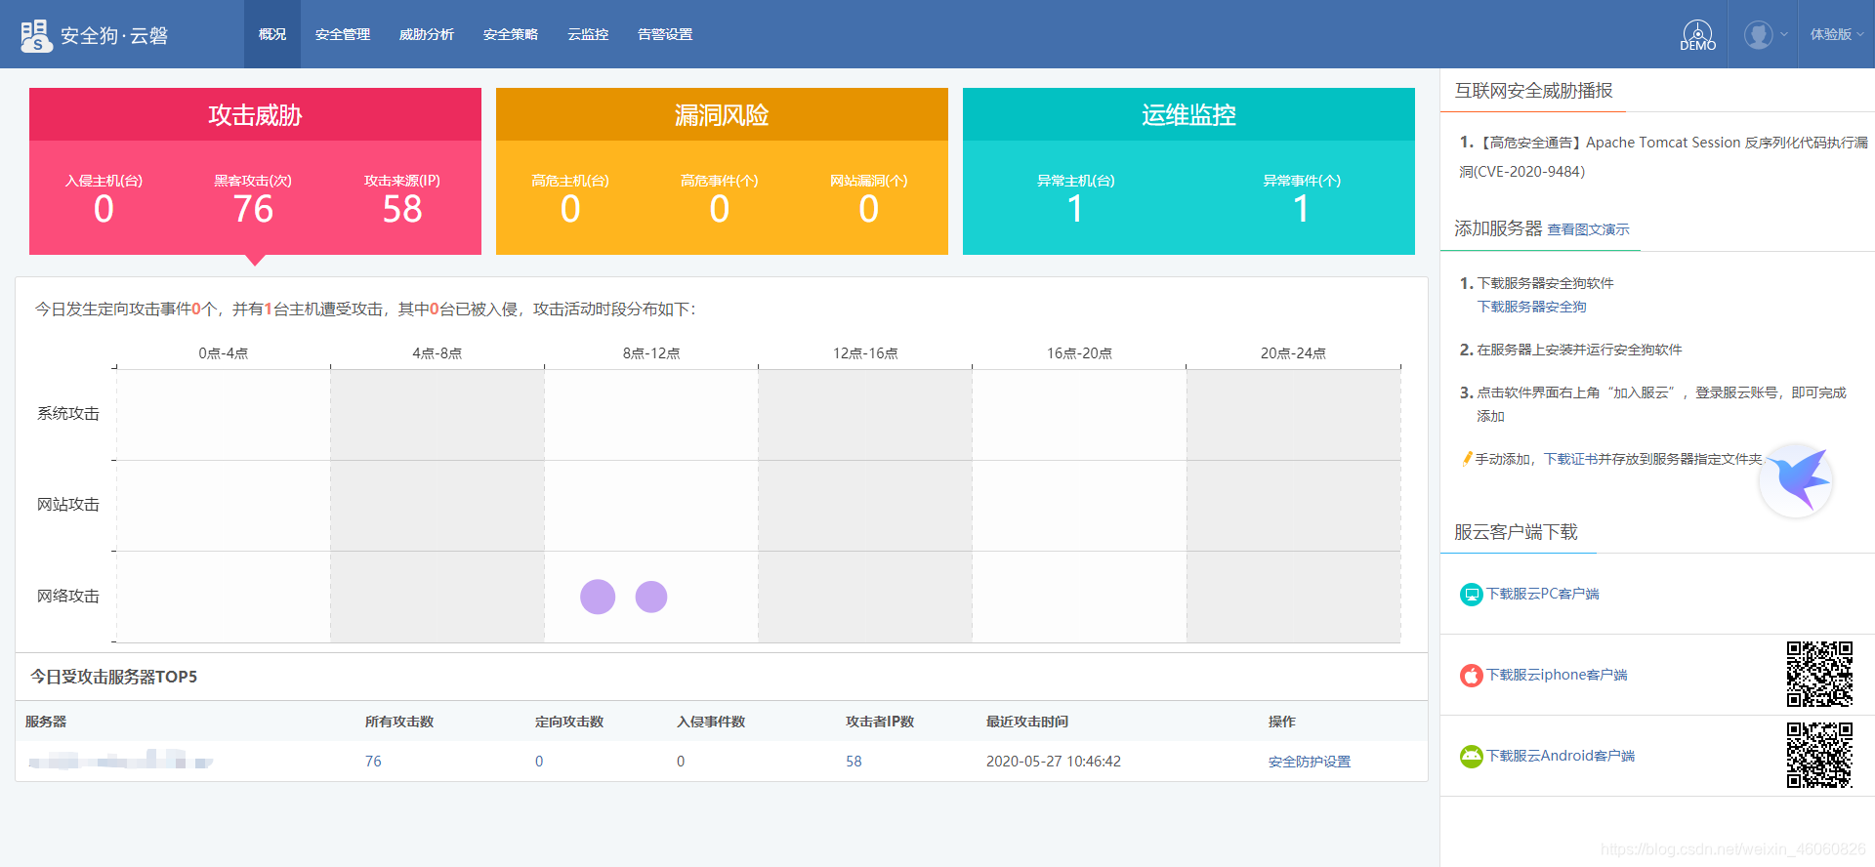This screenshot has width=1875, height=867.
Task: Click the 网站攻击 row label
Action: coord(68,505)
